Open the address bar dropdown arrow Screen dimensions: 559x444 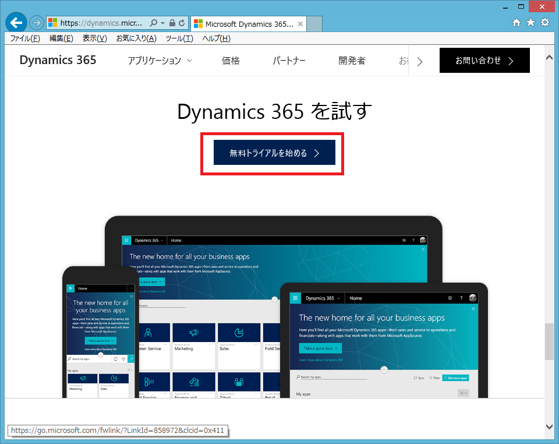pyautogui.click(x=162, y=23)
